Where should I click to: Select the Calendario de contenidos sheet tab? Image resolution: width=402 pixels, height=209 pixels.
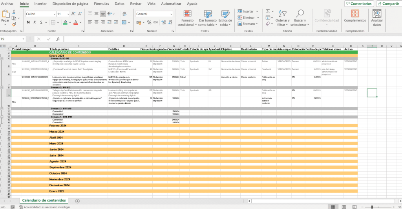44,200
